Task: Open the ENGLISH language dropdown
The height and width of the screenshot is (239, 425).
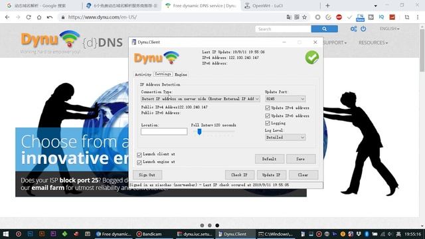Action: click(389, 29)
